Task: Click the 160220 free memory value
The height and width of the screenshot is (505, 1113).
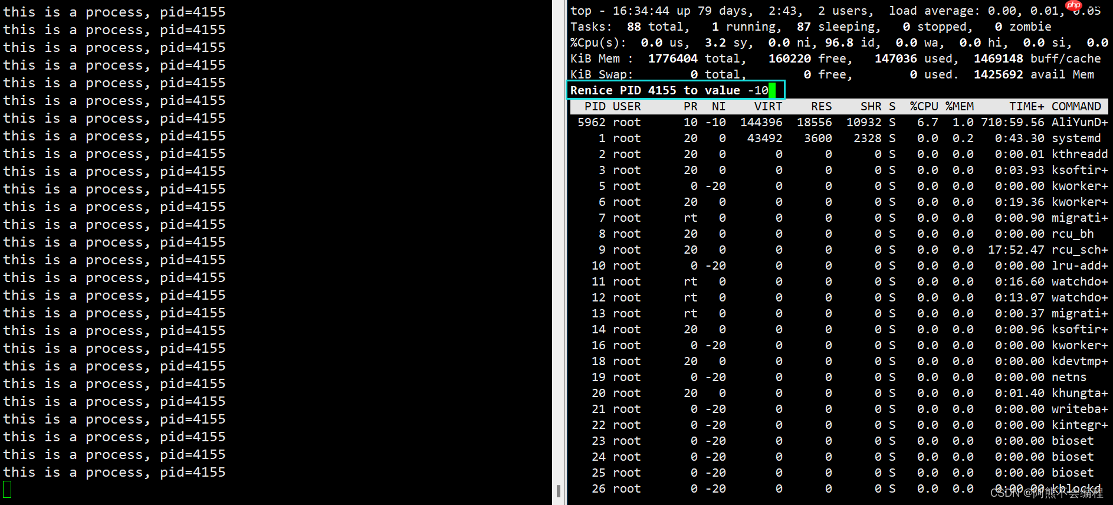Action: 790,58
